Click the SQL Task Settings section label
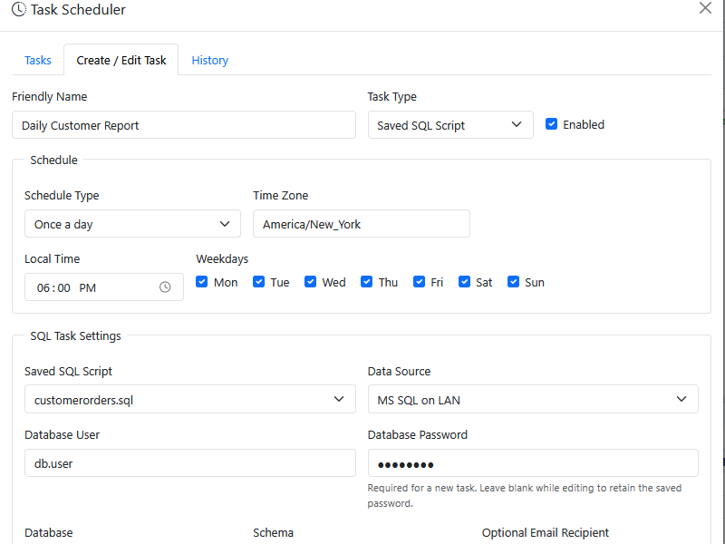 coord(75,335)
